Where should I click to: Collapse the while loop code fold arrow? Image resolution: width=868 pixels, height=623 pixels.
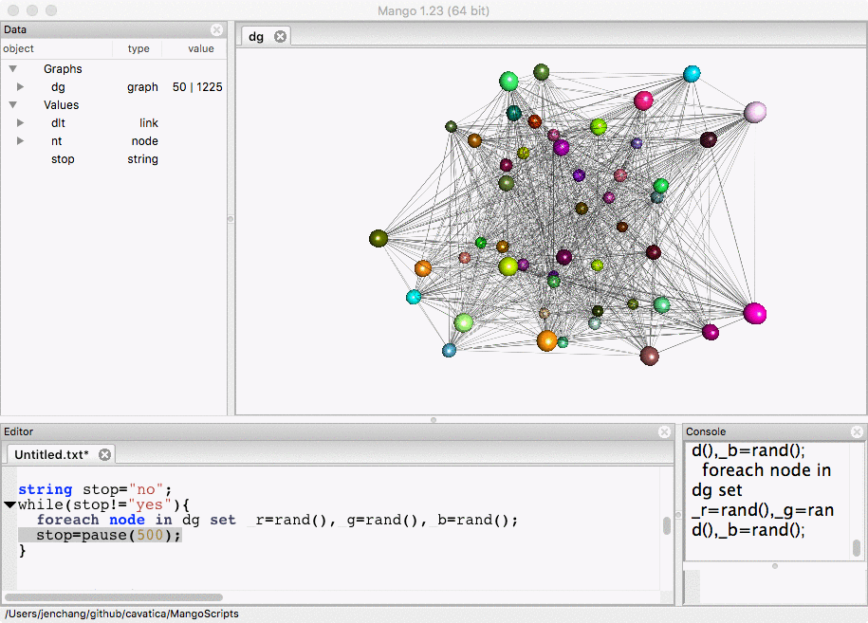(x=9, y=505)
